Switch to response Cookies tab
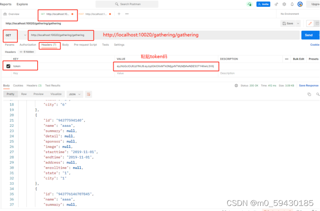320x211 pixels. [x=18, y=85]
